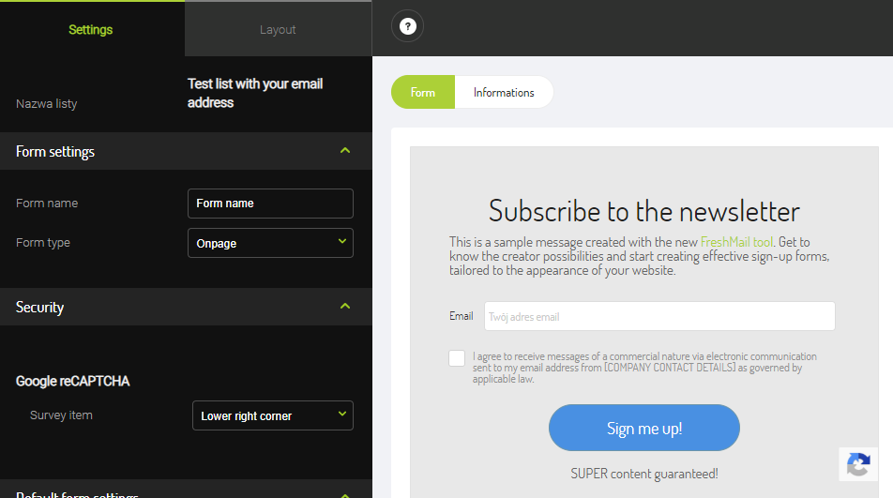Screen dimensions: 893x498
Task: Switch to the Layout tab
Action: point(278,29)
